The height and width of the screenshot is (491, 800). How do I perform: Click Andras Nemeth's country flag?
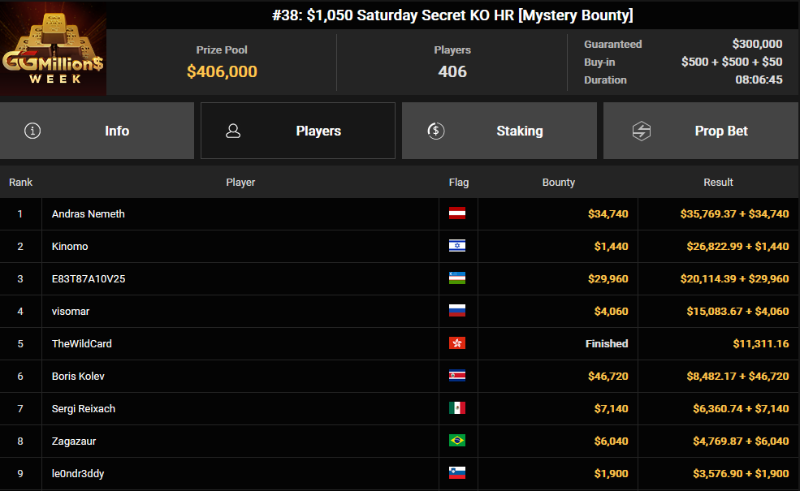pos(457,213)
